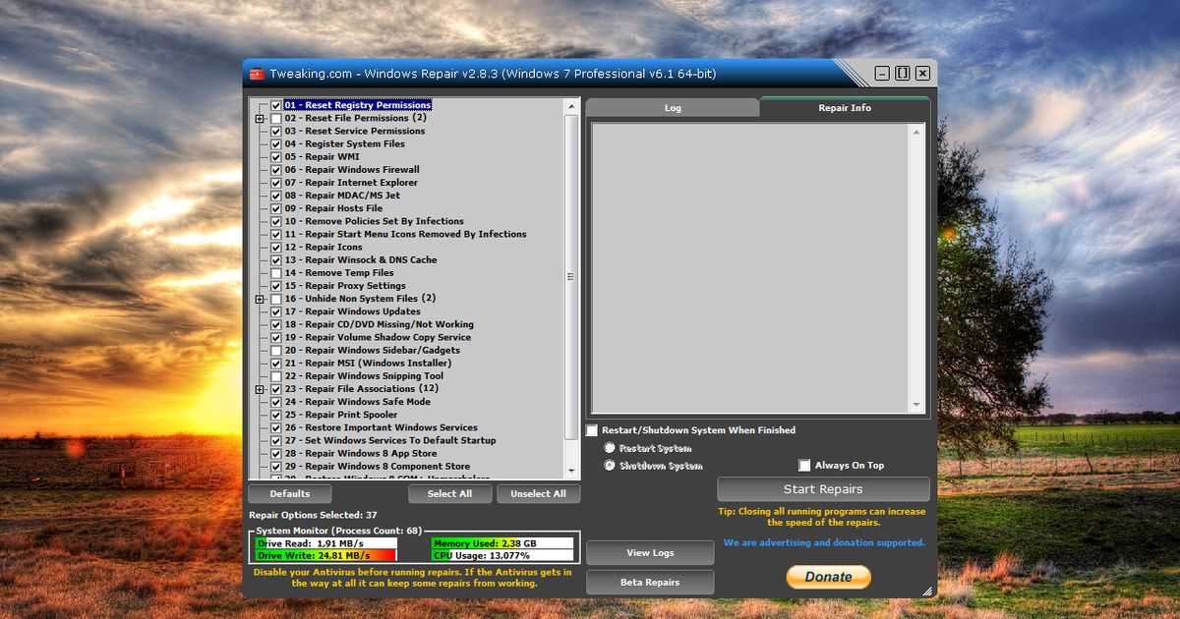Enable the Always On Top checkbox
The height and width of the screenshot is (619, 1180).
pos(804,466)
